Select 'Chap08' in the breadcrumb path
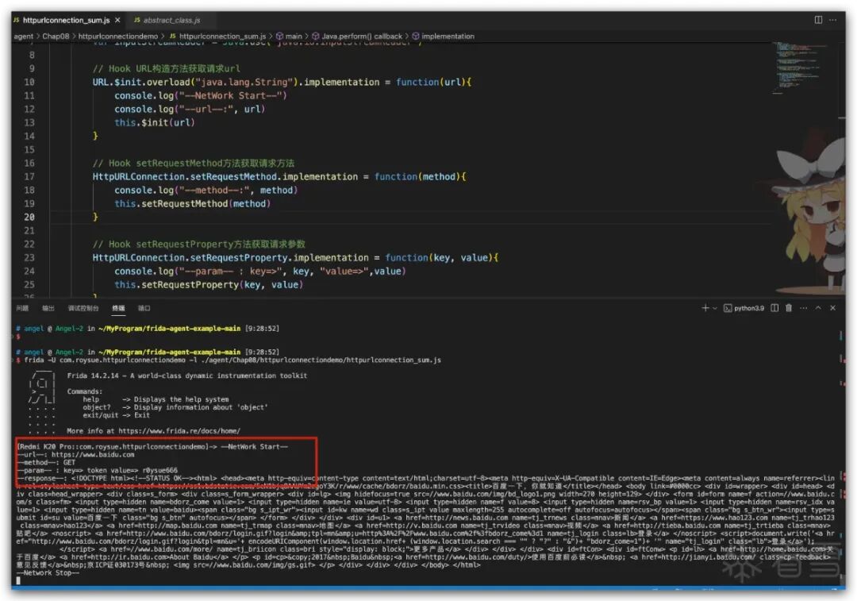The image size is (857, 601). tap(56, 36)
